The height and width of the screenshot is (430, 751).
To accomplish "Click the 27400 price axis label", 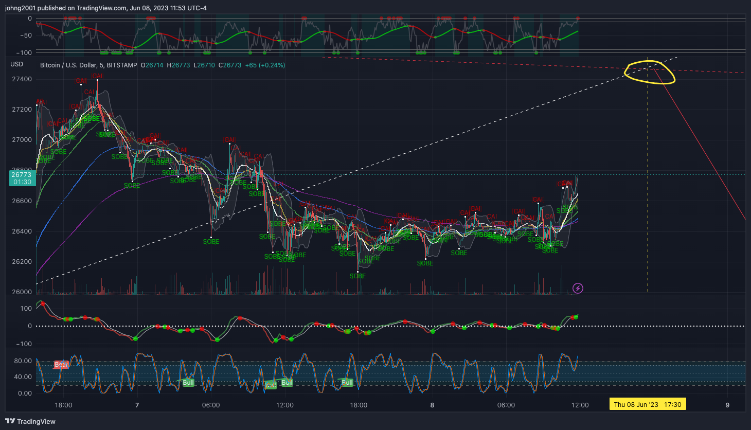I will (22, 79).
